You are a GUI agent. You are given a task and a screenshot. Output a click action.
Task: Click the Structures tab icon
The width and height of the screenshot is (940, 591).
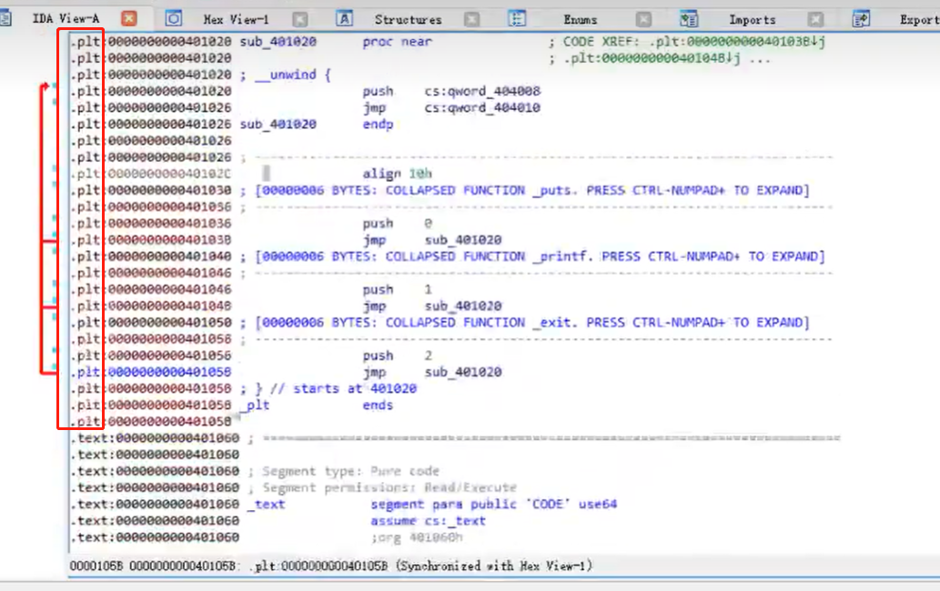(x=344, y=18)
